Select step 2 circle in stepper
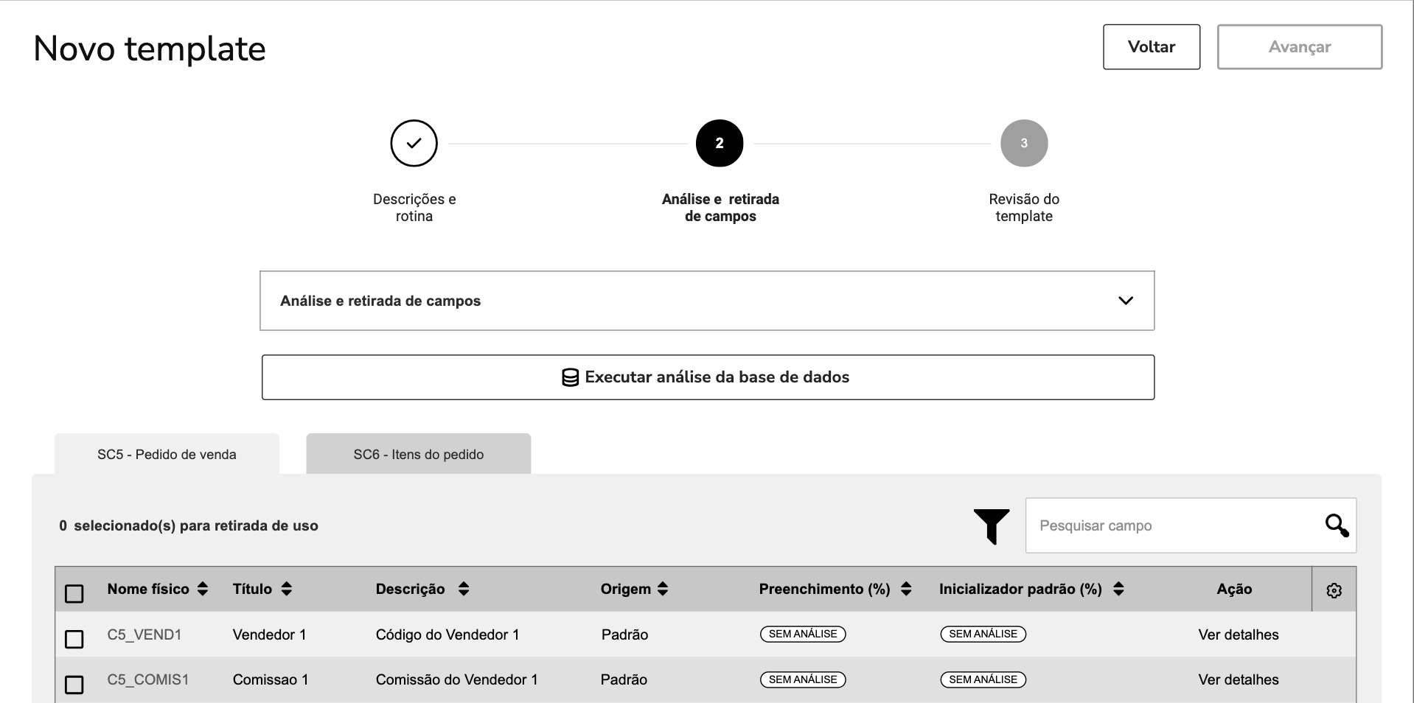Image resolution: width=1414 pixels, height=703 pixels. pyautogui.click(x=720, y=143)
